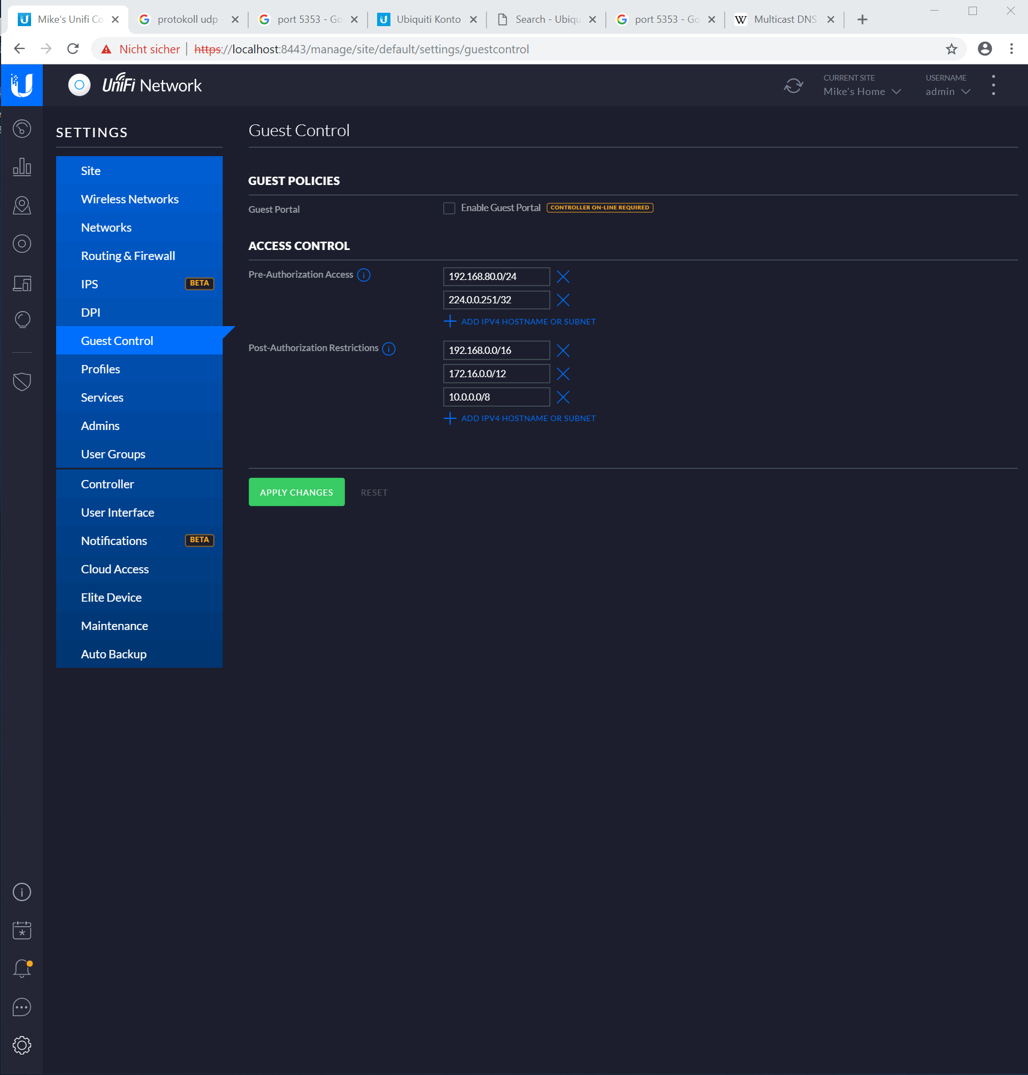Open the admin username dropdown

click(947, 92)
